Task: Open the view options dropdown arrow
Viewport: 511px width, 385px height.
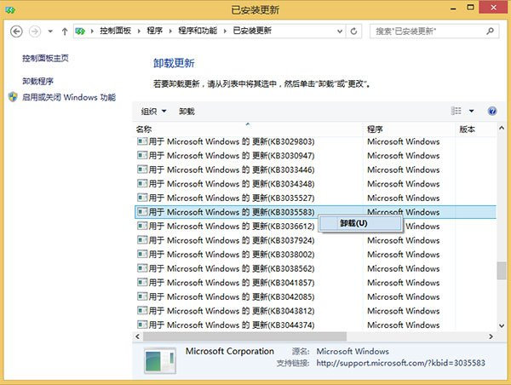Action: click(x=471, y=112)
